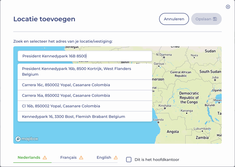Viewport: 235px width, 167px height.
Task: Click the N'Djamena city label on map
Action: coord(164,55)
